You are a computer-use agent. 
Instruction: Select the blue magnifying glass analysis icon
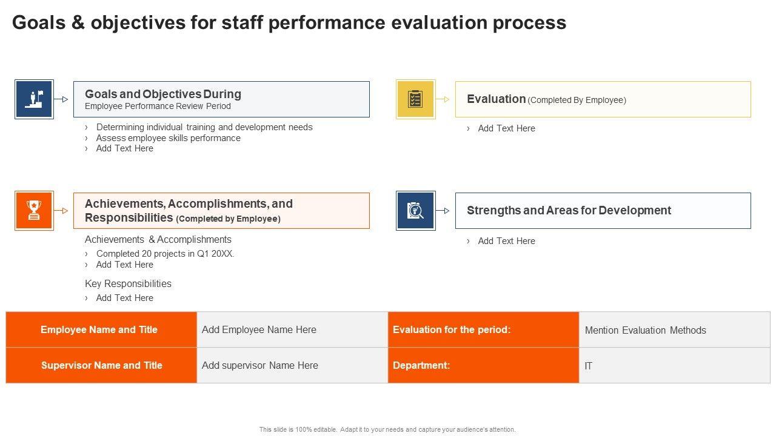(415, 211)
